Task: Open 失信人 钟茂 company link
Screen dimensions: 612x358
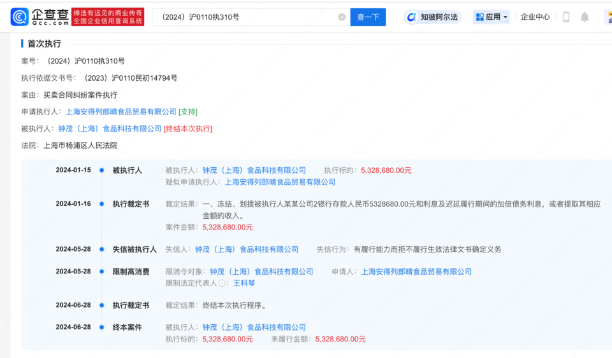Action: coord(247,249)
